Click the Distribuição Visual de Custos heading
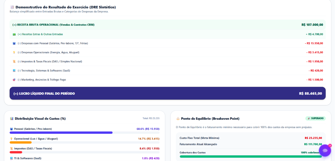The image size is (335, 161). pyautogui.click(x=40, y=119)
